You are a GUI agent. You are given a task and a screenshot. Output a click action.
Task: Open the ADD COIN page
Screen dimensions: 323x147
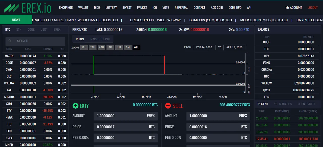(217, 8)
